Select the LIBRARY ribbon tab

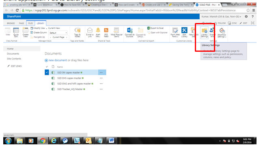(41, 23)
